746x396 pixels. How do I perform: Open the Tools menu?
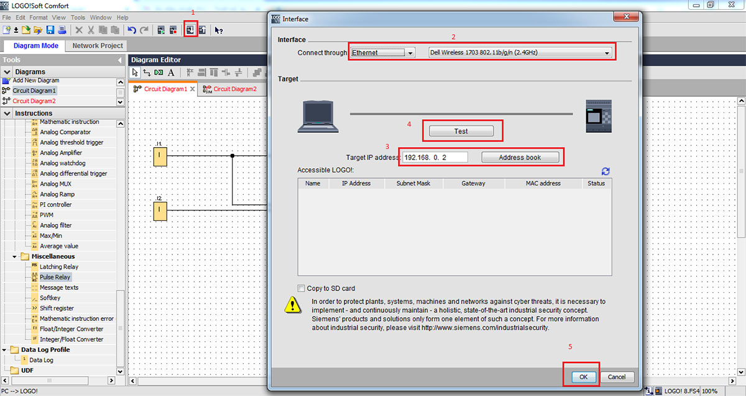pyautogui.click(x=78, y=17)
